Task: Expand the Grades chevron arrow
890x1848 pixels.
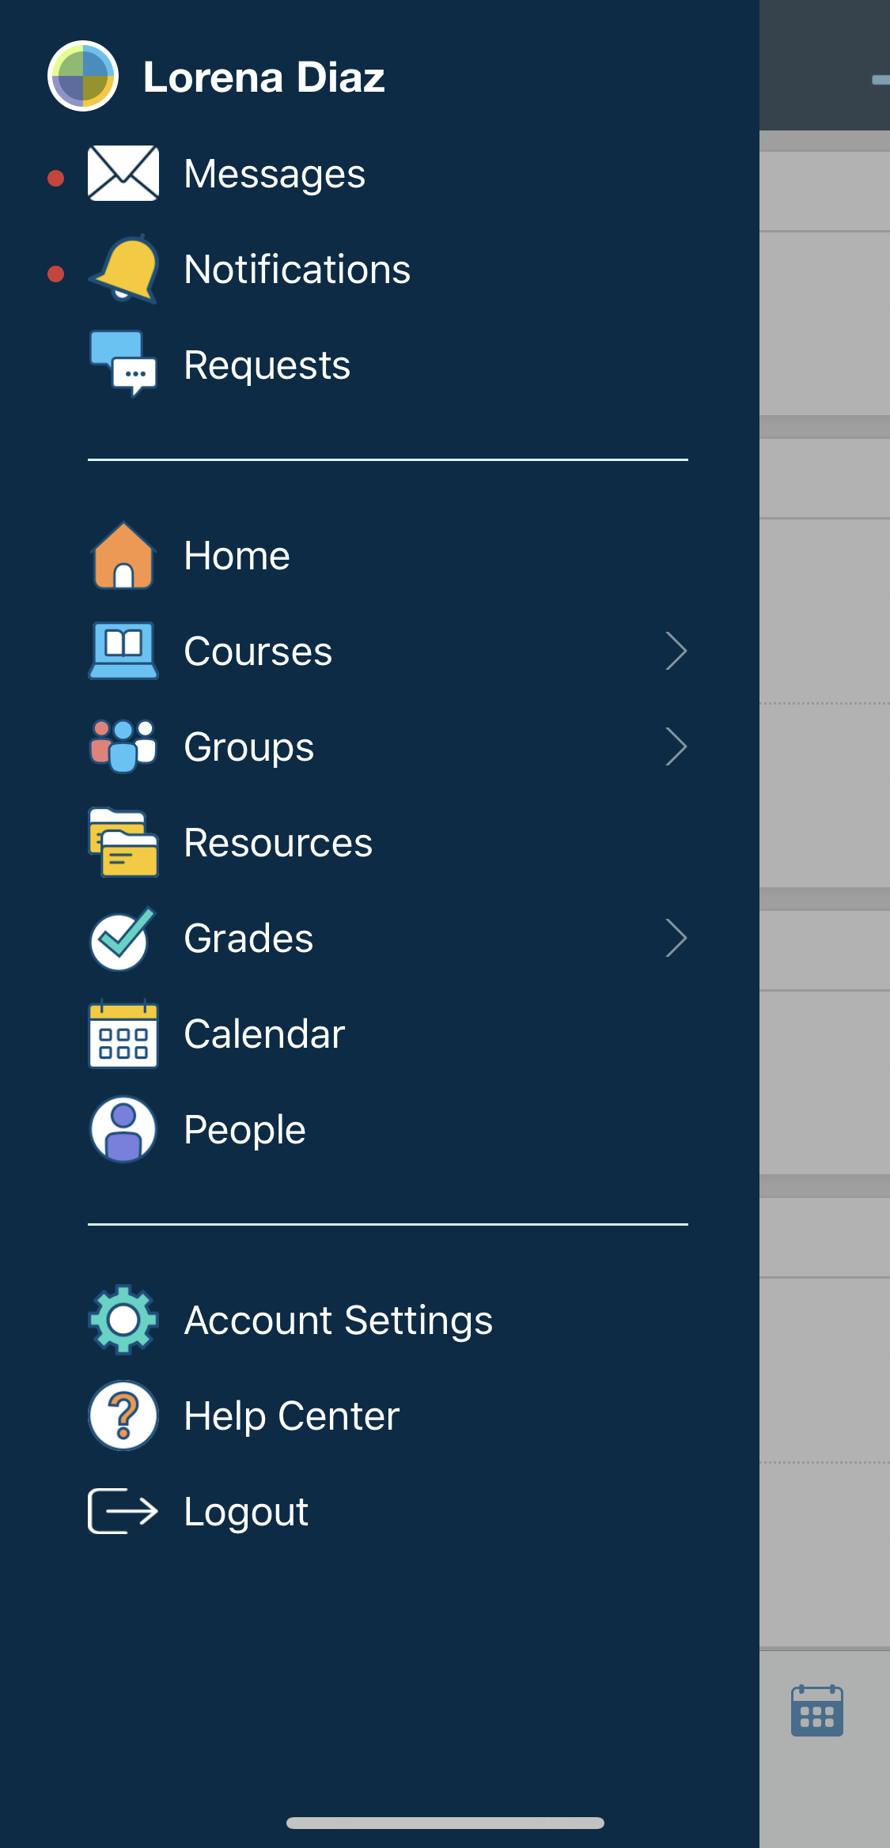Action: pos(676,938)
